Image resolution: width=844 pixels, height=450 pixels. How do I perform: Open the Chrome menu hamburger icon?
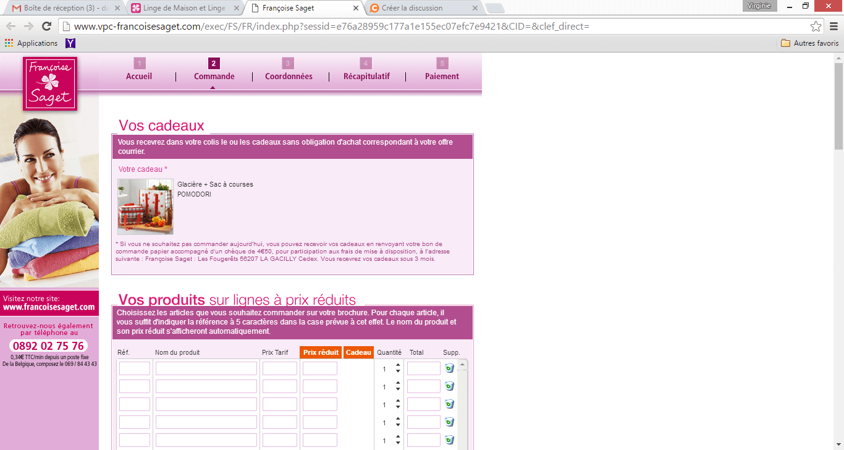[x=833, y=27]
